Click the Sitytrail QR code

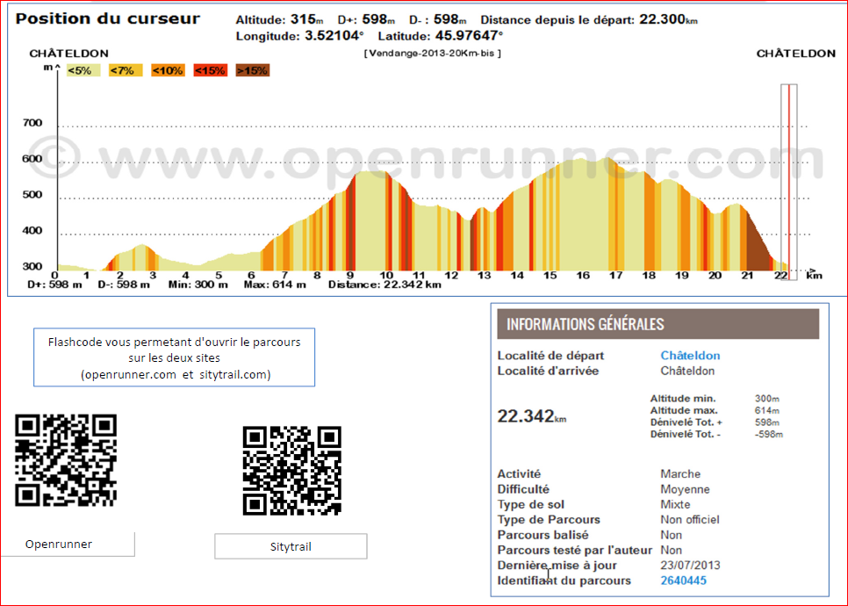(x=292, y=471)
